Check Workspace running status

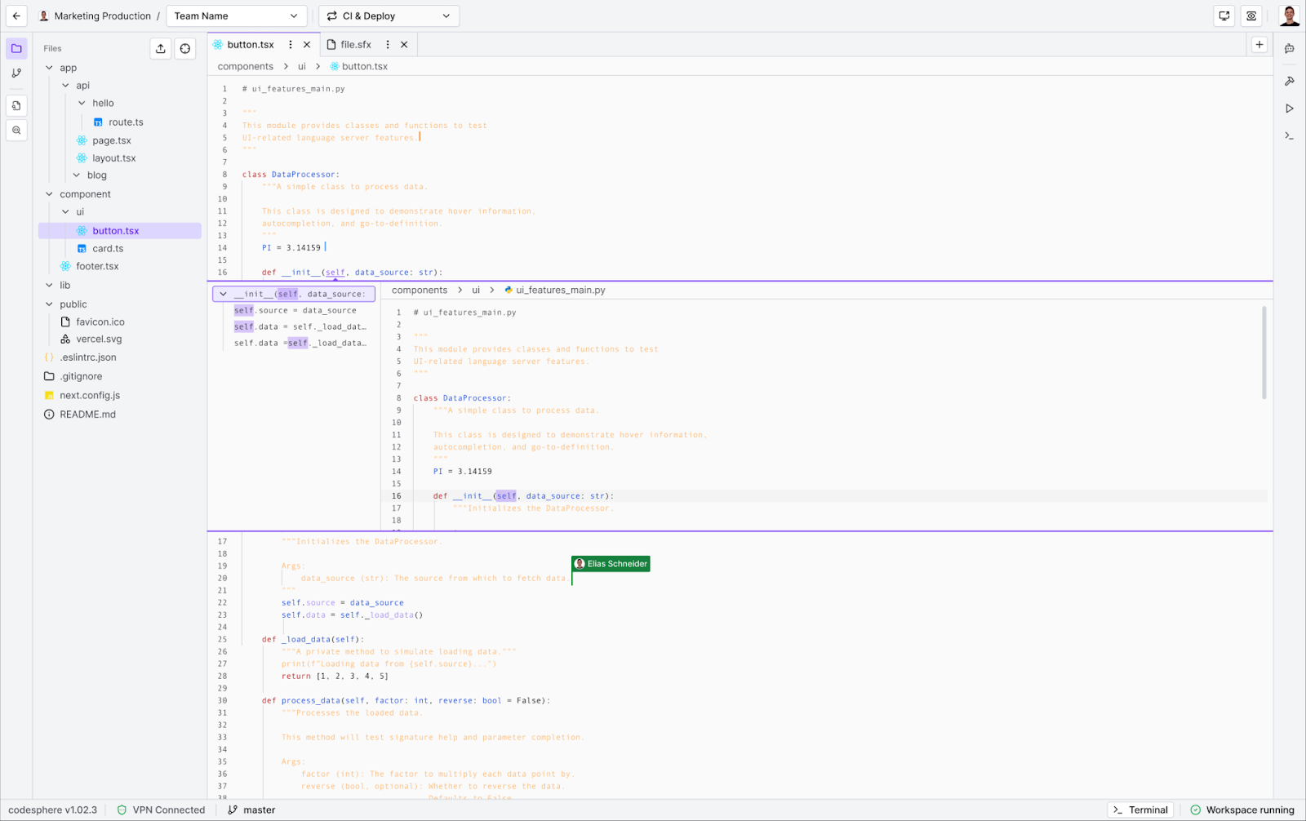(x=1242, y=810)
